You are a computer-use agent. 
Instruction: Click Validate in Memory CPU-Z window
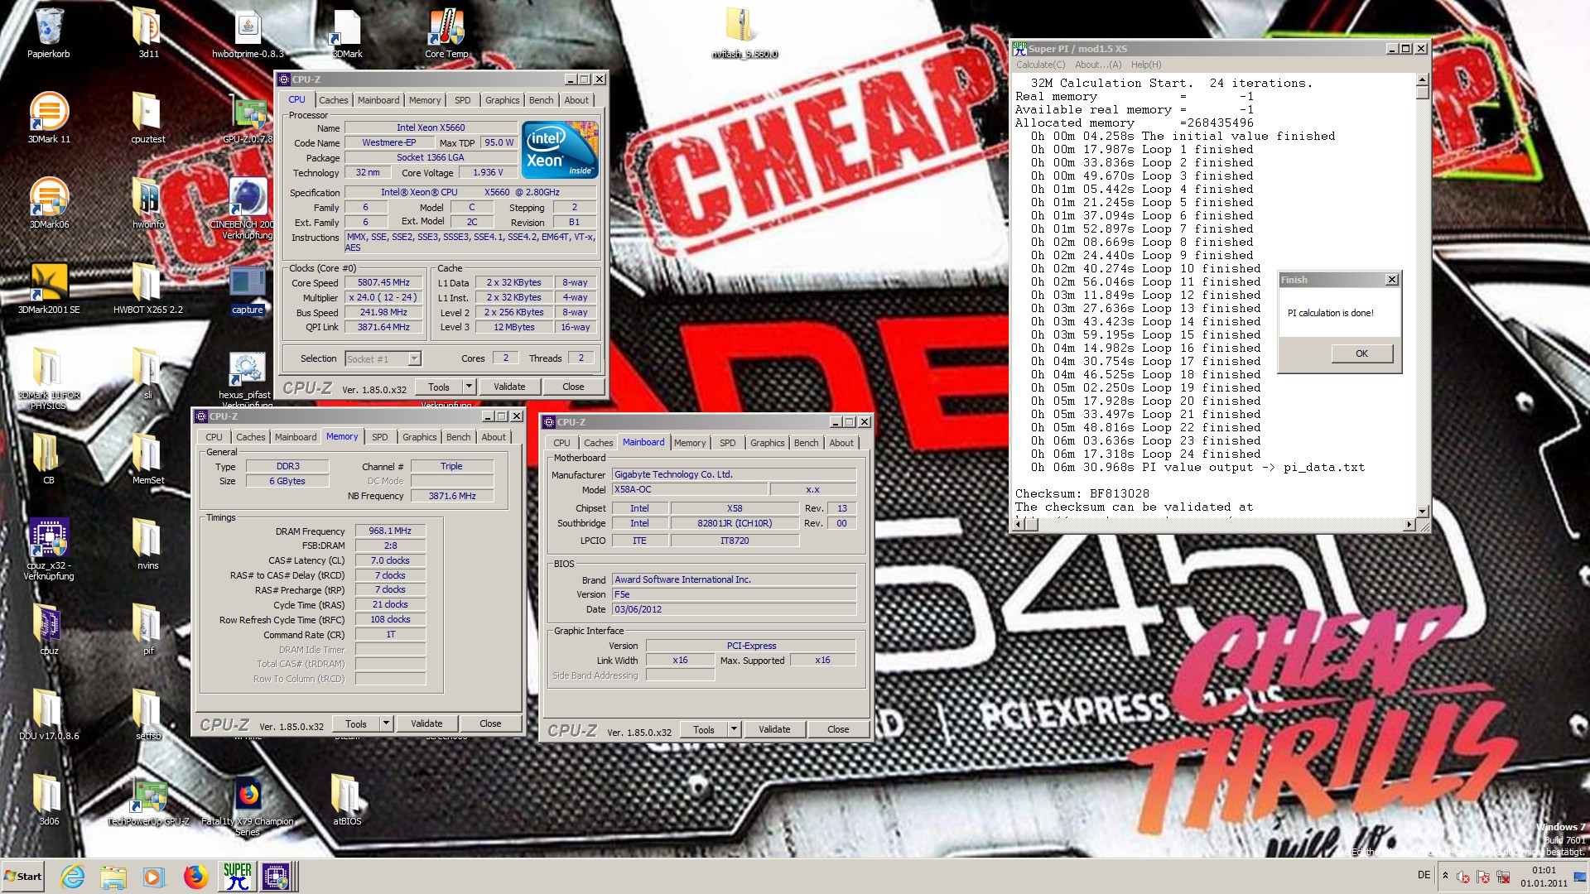click(x=426, y=723)
